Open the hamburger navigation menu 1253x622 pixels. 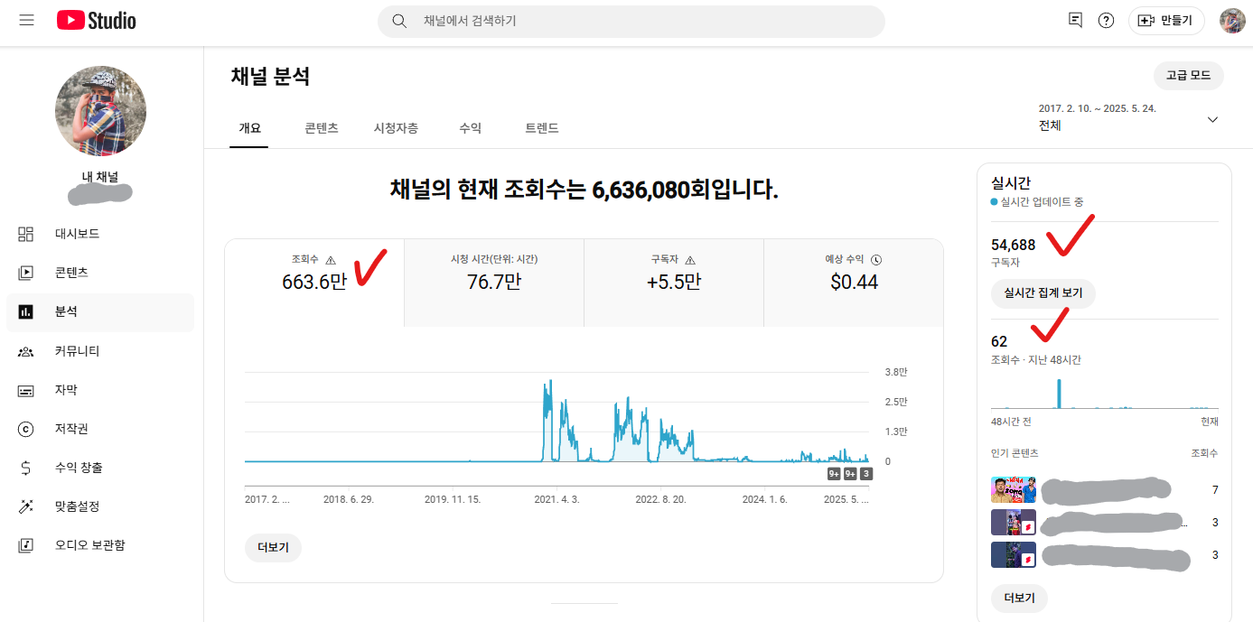click(26, 20)
